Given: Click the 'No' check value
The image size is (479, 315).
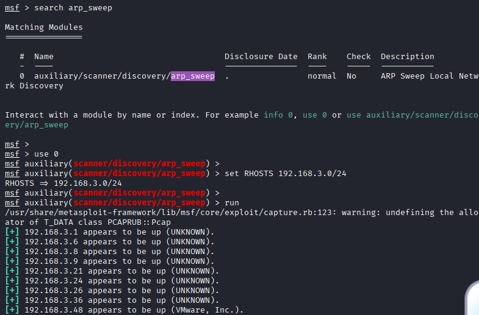Looking at the screenshot, I should tap(351, 76).
